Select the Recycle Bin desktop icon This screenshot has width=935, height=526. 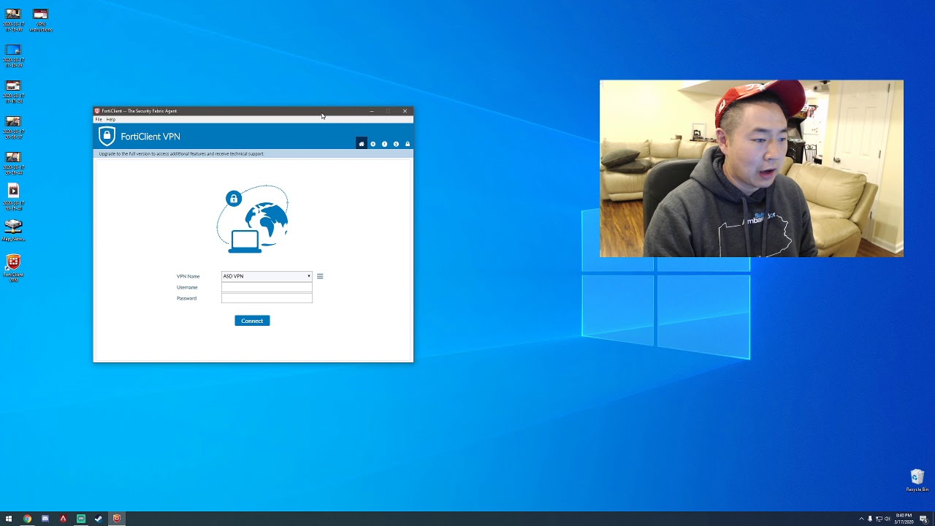(917, 481)
